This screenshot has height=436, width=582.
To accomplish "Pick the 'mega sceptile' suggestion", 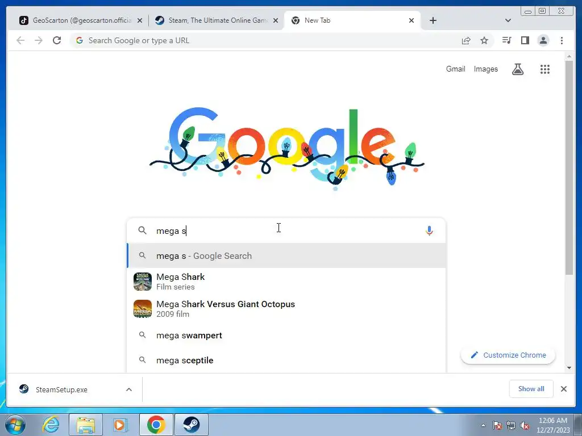I will [x=286, y=360].
